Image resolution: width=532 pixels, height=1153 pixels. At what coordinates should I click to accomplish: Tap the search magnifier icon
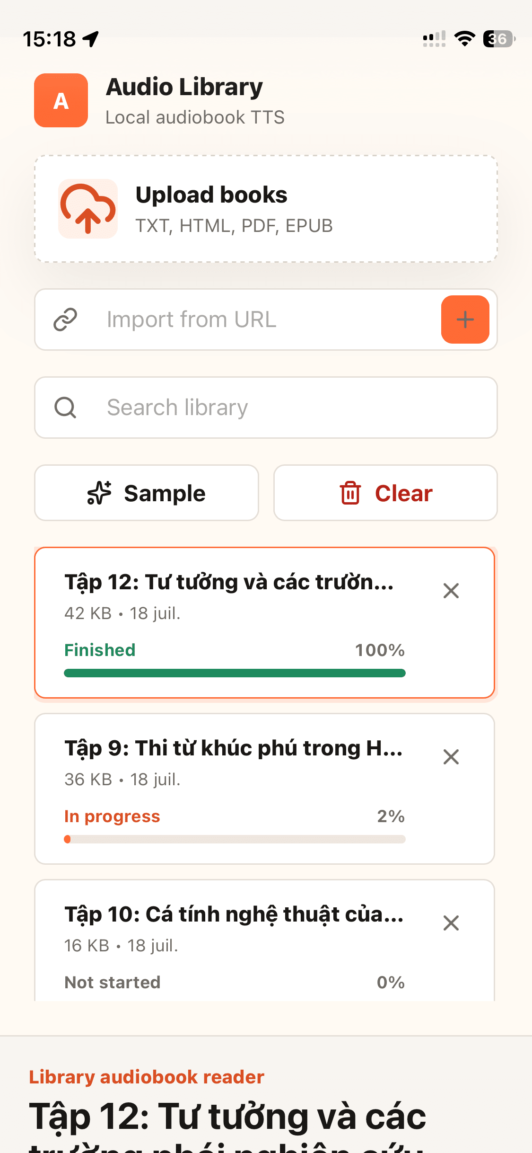[x=65, y=408]
